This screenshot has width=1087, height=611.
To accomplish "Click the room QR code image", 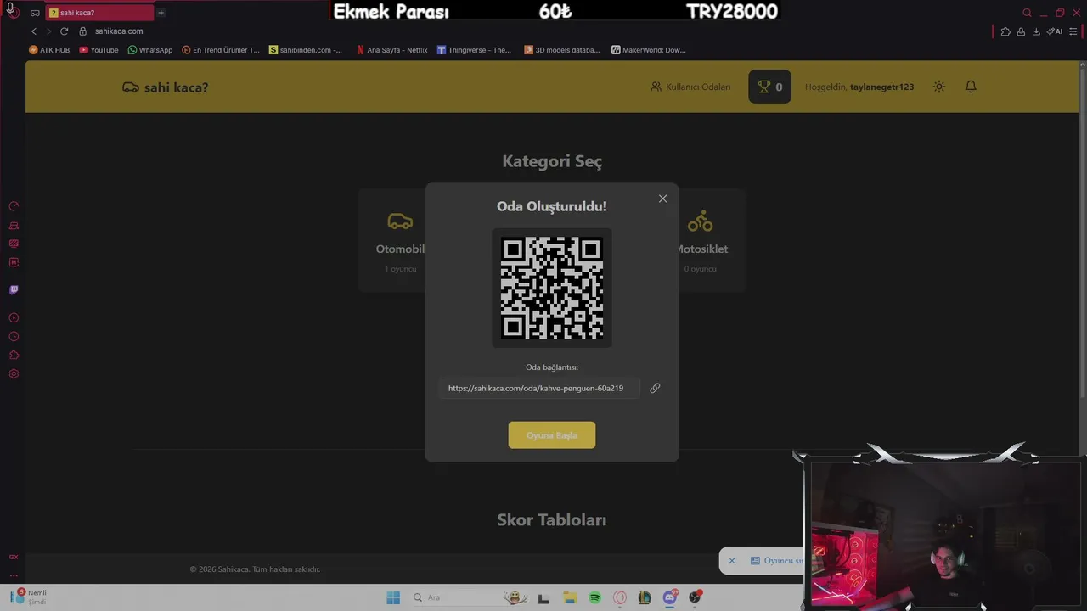I will click(552, 288).
